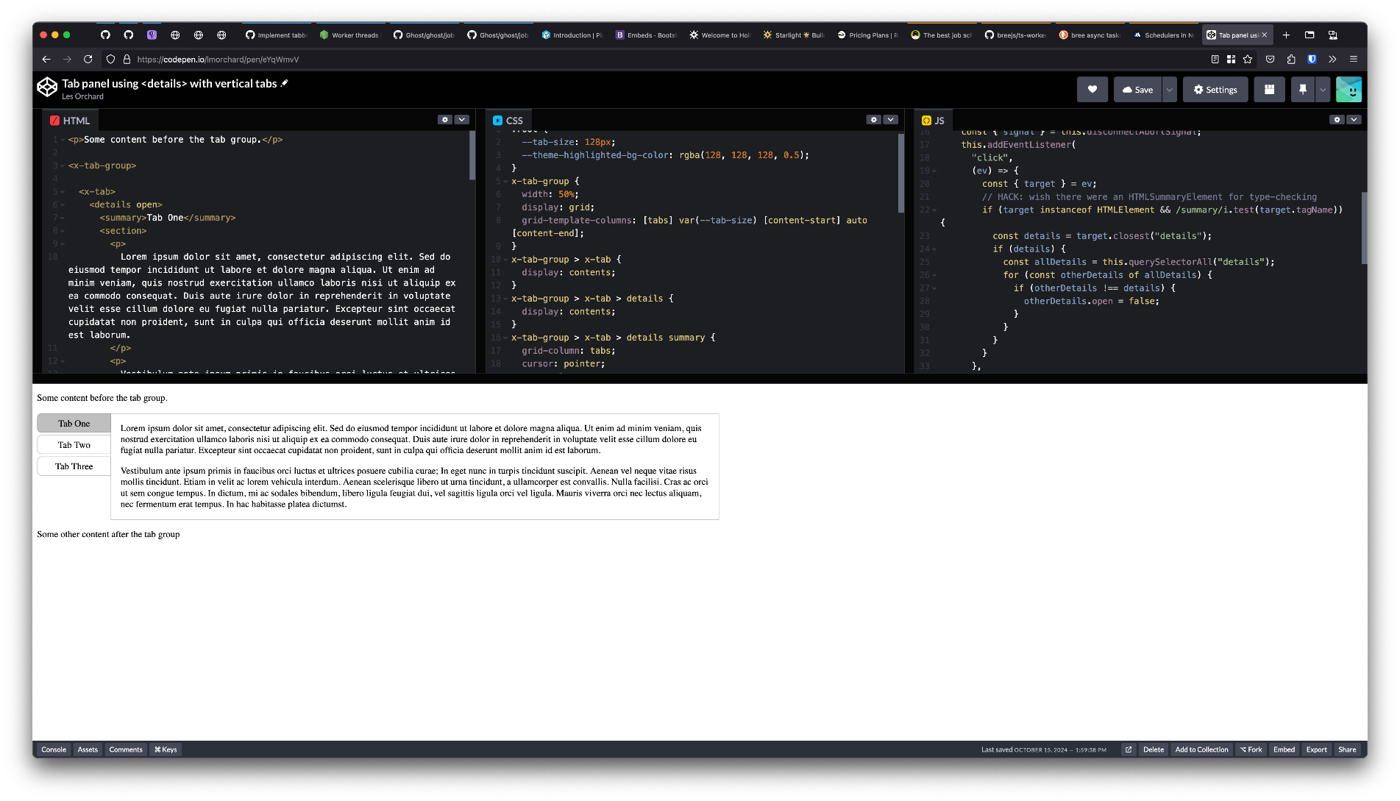This screenshot has width=1400, height=801.
Task: Select Tab Two in the preview
Action: (74, 445)
